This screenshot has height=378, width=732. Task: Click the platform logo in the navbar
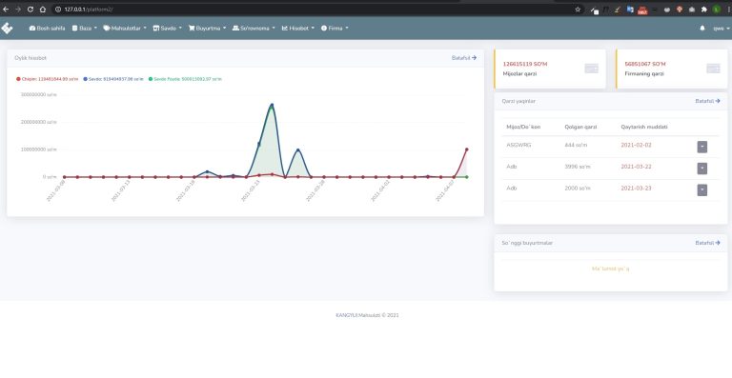pyautogui.click(x=7, y=28)
